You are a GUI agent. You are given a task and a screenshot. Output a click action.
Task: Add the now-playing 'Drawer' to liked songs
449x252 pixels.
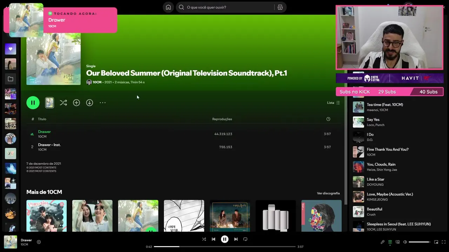pos(39,242)
